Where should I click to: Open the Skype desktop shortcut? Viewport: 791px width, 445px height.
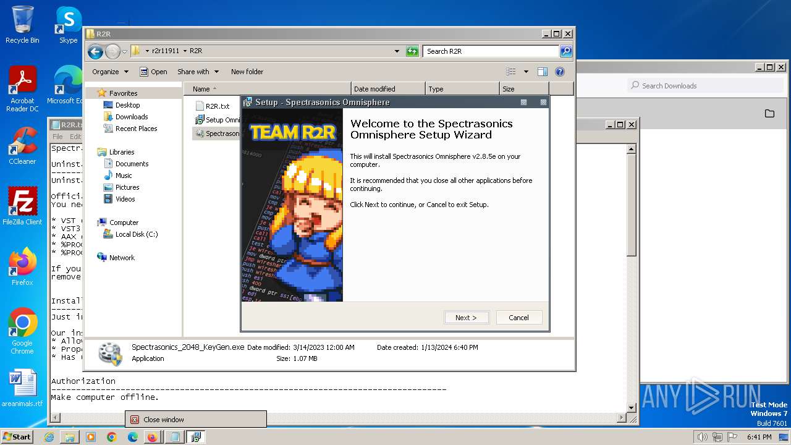pos(68,25)
